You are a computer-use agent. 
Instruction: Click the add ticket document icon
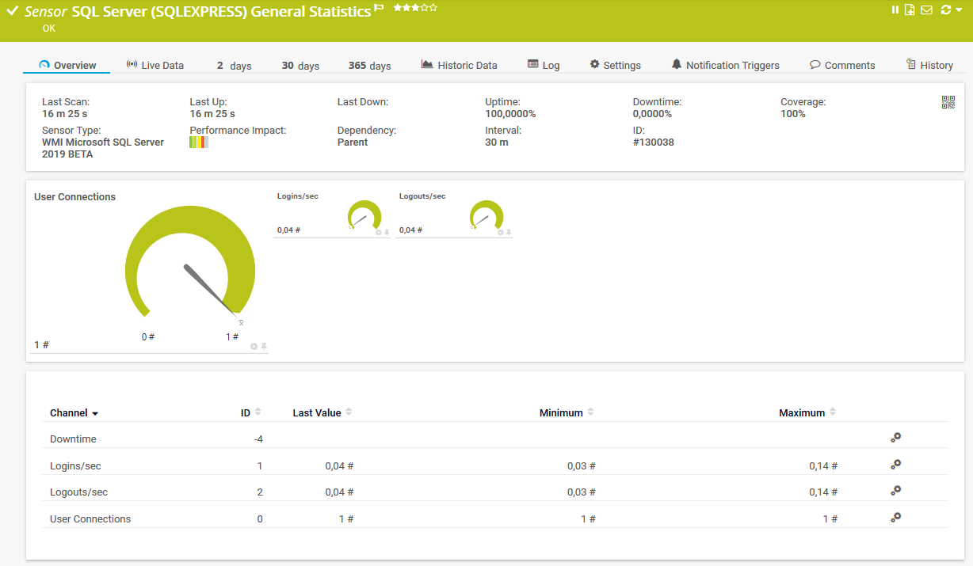point(910,10)
